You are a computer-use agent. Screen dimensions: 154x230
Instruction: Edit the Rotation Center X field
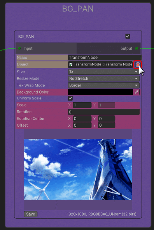pyautogui.click(x=82, y=119)
